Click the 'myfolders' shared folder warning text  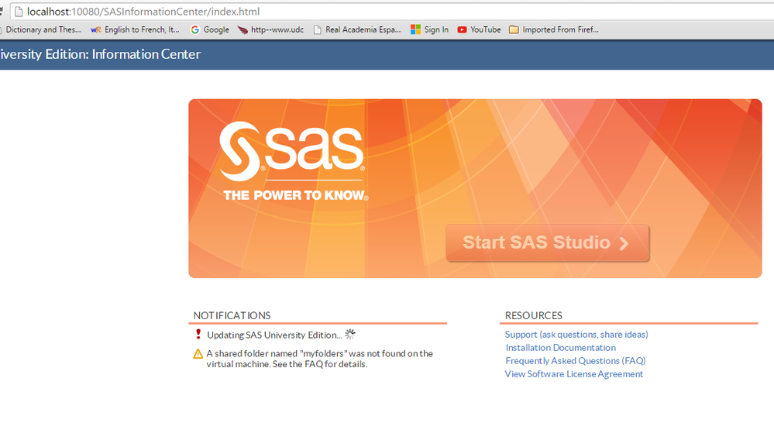coord(319,359)
